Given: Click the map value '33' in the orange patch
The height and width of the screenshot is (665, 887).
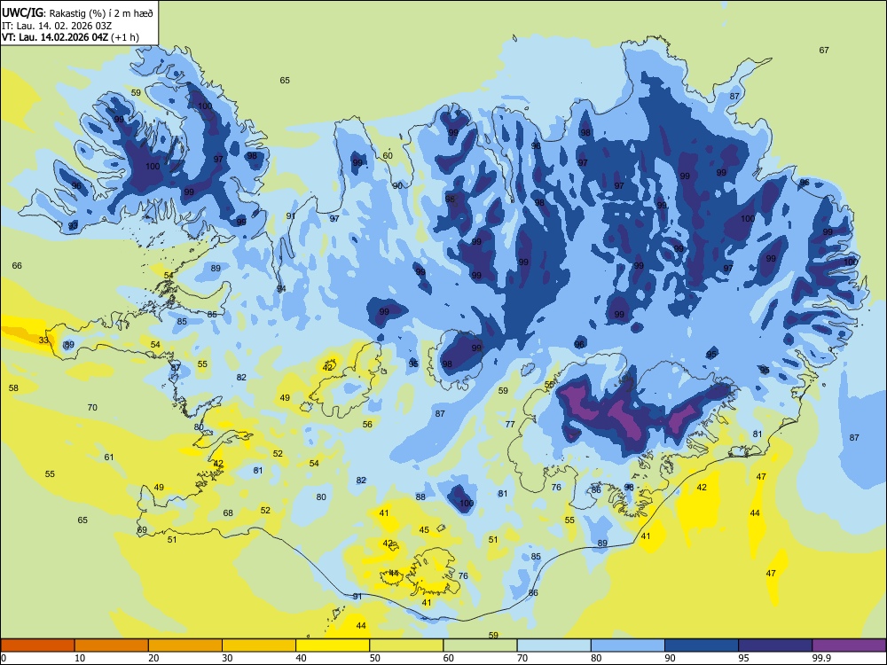Looking at the screenshot, I should [43, 340].
